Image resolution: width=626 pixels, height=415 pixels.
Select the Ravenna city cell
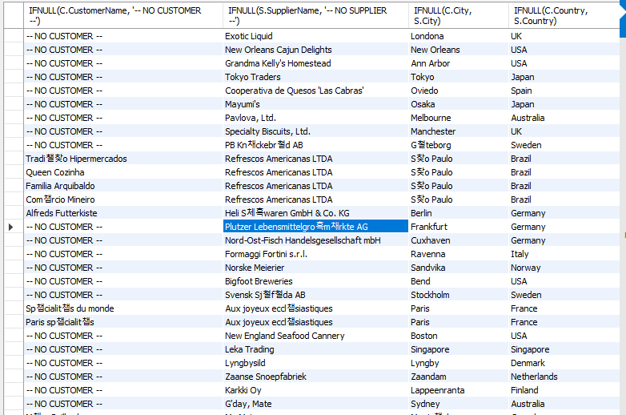pyautogui.click(x=459, y=254)
